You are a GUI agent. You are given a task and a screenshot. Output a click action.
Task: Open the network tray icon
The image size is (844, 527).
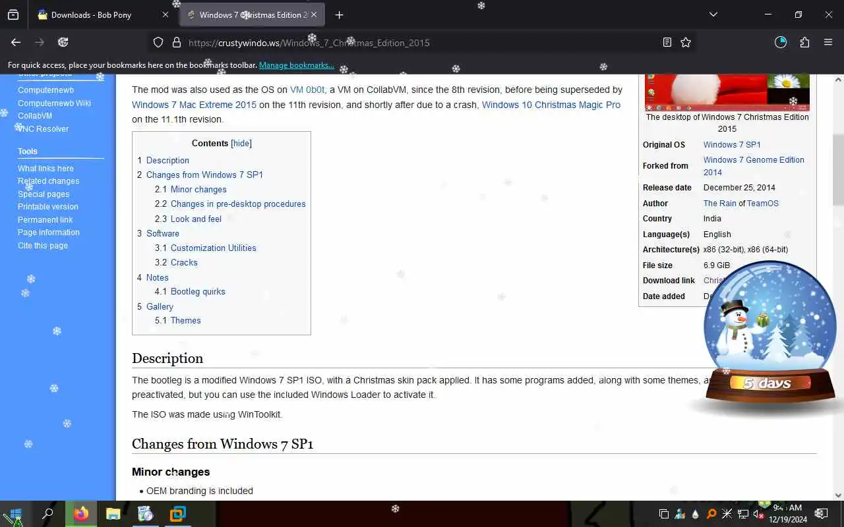point(743,514)
